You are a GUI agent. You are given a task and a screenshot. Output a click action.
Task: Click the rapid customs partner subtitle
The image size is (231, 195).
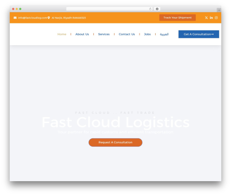(x=115, y=132)
